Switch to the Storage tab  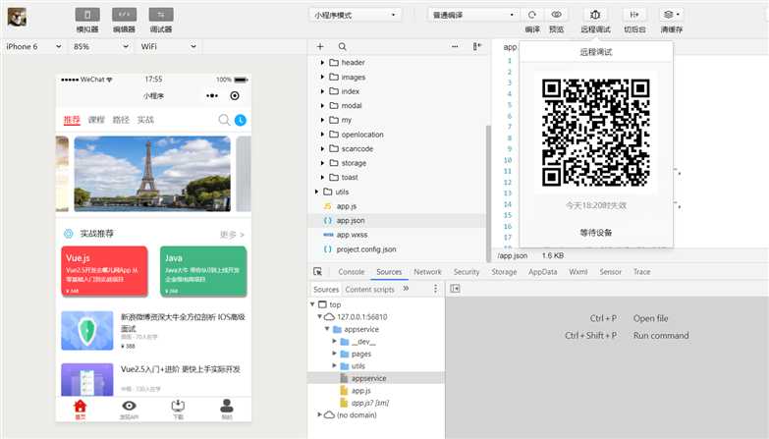pos(504,272)
